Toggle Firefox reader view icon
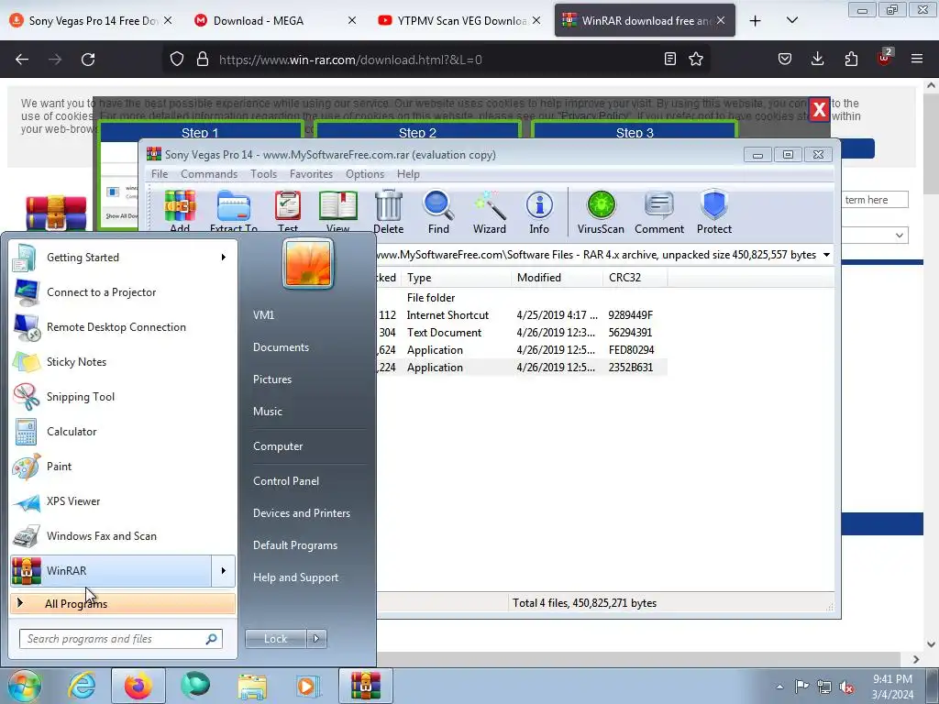 pyautogui.click(x=670, y=60)
